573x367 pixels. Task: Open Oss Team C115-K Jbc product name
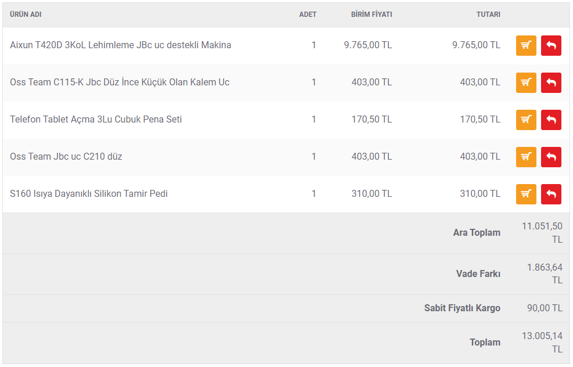tap(120, 82)
